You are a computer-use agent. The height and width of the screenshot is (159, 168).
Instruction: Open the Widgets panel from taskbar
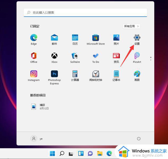coord(81,153)
